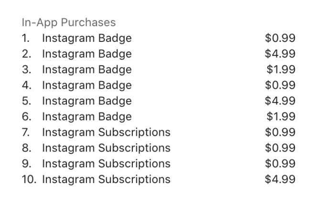Select item 7 Instagram Subscriptions
The height and width of the screenshot is (204, 325).
(x=106, y=133)
